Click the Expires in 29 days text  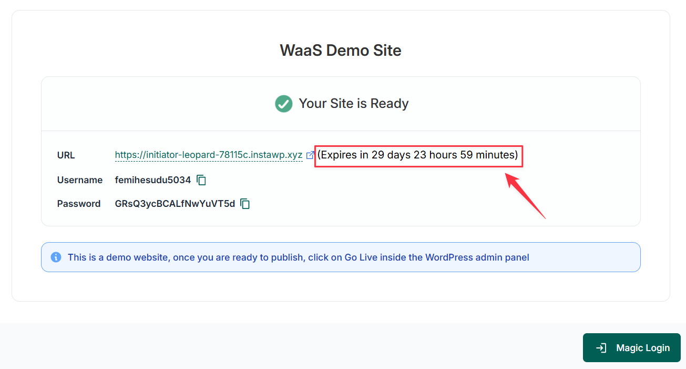point(418,155)
